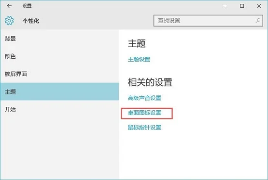Click the 个性化 page title
The image size is (268, 180).
(x=31, y=21)
